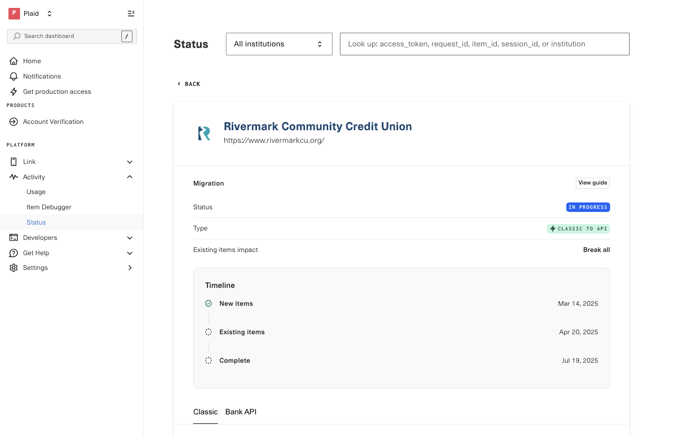Screen dimensions: 694x436
Task: Click the 'Timeline' heading
Action: (220, 285)
